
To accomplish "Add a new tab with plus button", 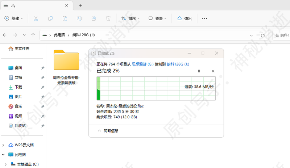I will pyautogui.click(x=80, y=5).
